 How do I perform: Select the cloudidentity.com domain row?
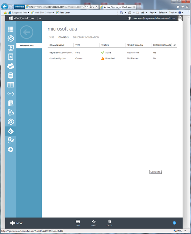(x=112, y=58)
